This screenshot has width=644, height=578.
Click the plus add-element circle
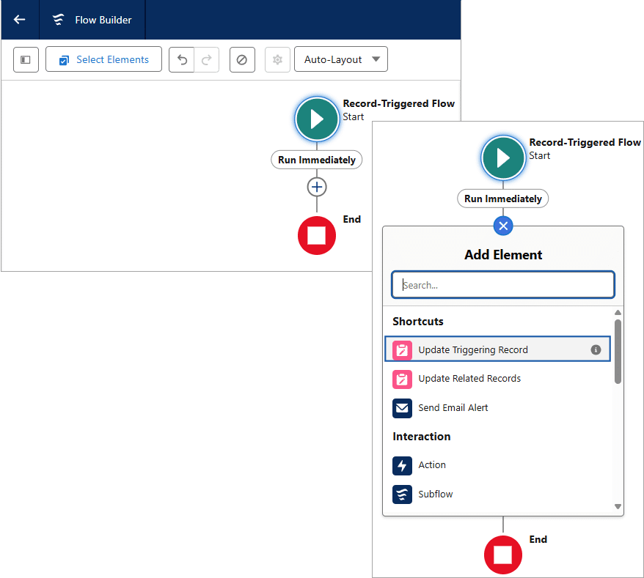pyautogui.click(x=317, y=188)
